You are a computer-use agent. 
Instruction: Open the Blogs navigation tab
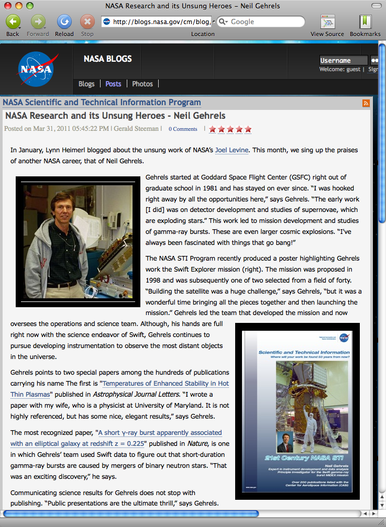click(x=86, y=84)
